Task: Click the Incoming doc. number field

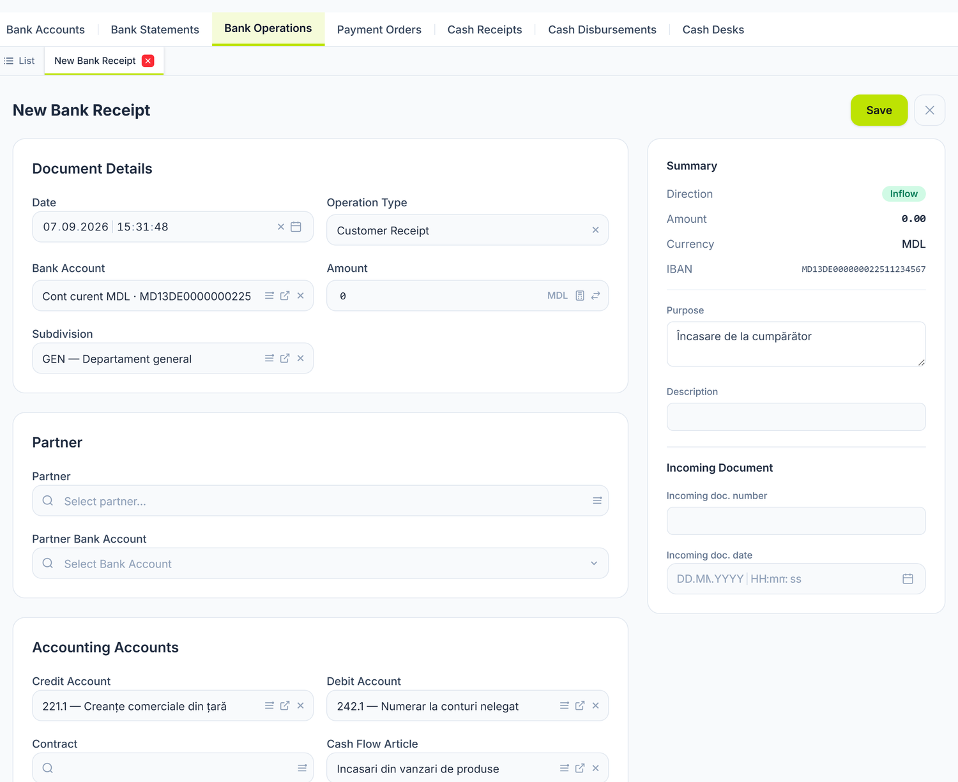Action: [x=796, y=521]
